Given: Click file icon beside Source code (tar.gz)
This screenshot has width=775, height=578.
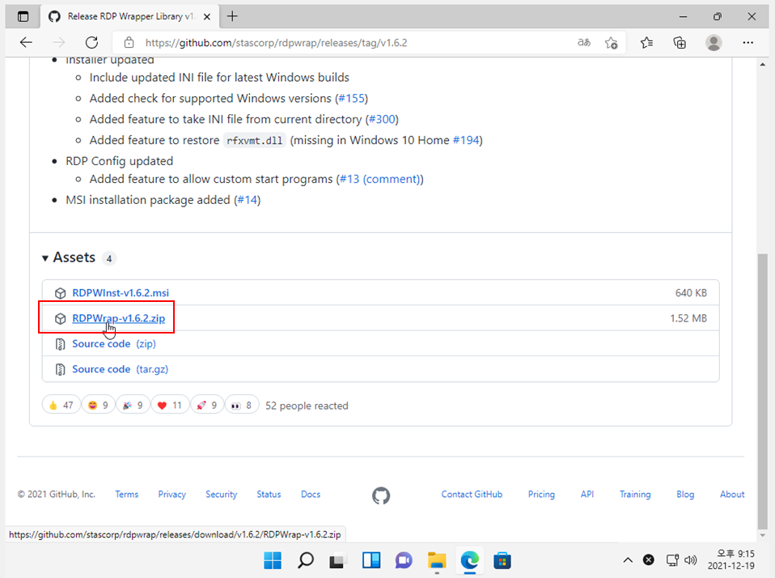Looking at the screenshot, I should coord(61,369).
